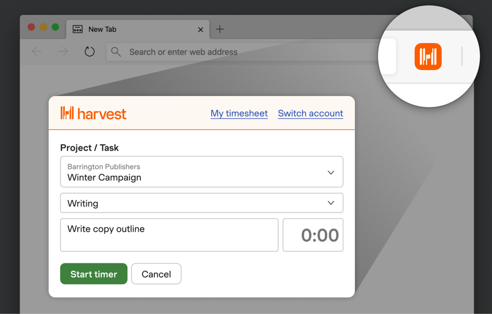Viewport: 492px width, 314px height.
Task: Go forward using the right arrow
Action: [63, 51]
